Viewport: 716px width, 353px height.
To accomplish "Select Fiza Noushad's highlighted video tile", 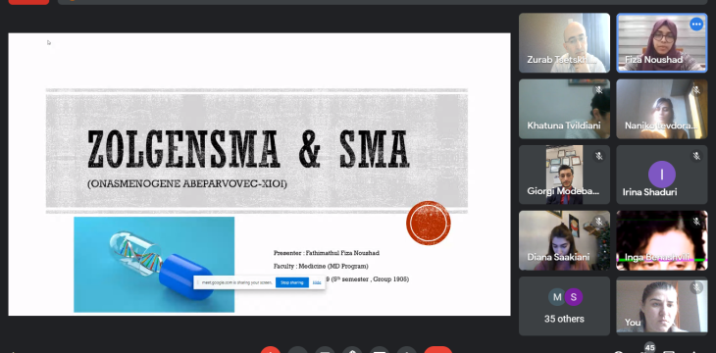I will coord(662,43).
